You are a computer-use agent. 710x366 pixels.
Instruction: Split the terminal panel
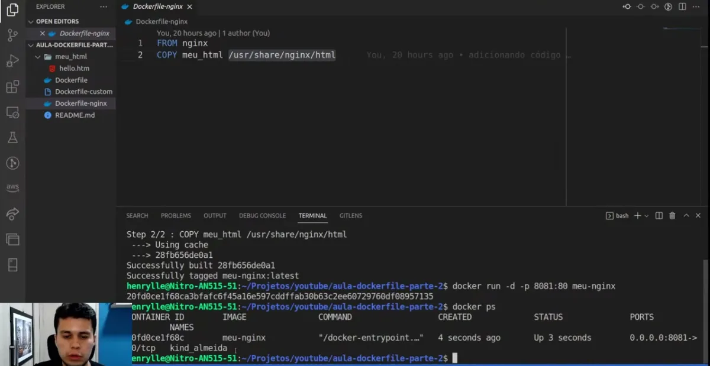tap(659, 216)
